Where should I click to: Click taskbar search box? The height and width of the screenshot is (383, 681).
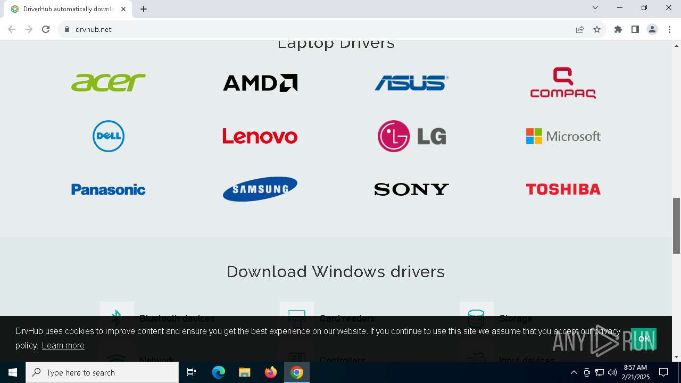click(x=102, y=372)
